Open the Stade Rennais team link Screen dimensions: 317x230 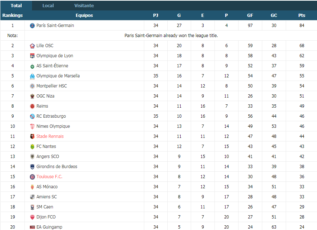(50, 136)
